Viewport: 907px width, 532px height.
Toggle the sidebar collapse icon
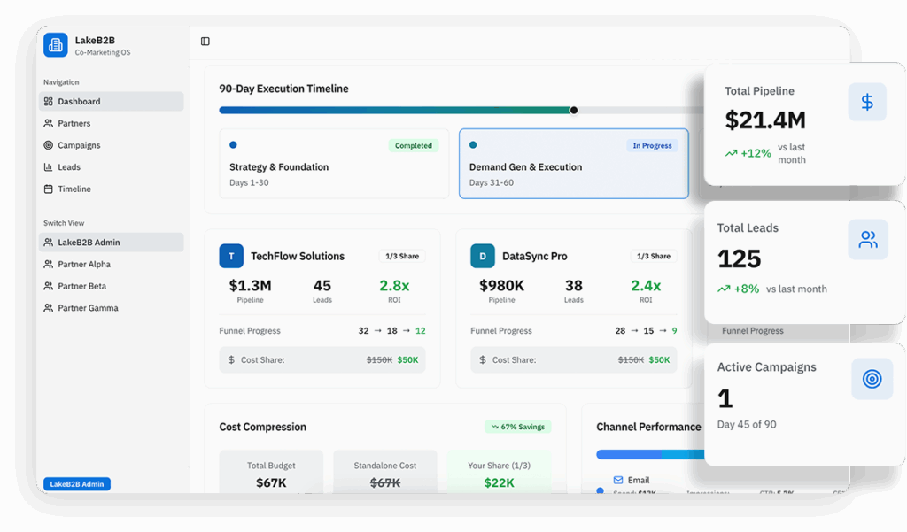coord(205,42)
